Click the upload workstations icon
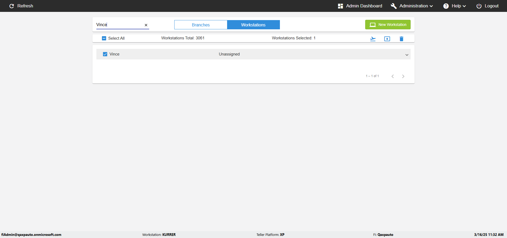 point(387,39)
